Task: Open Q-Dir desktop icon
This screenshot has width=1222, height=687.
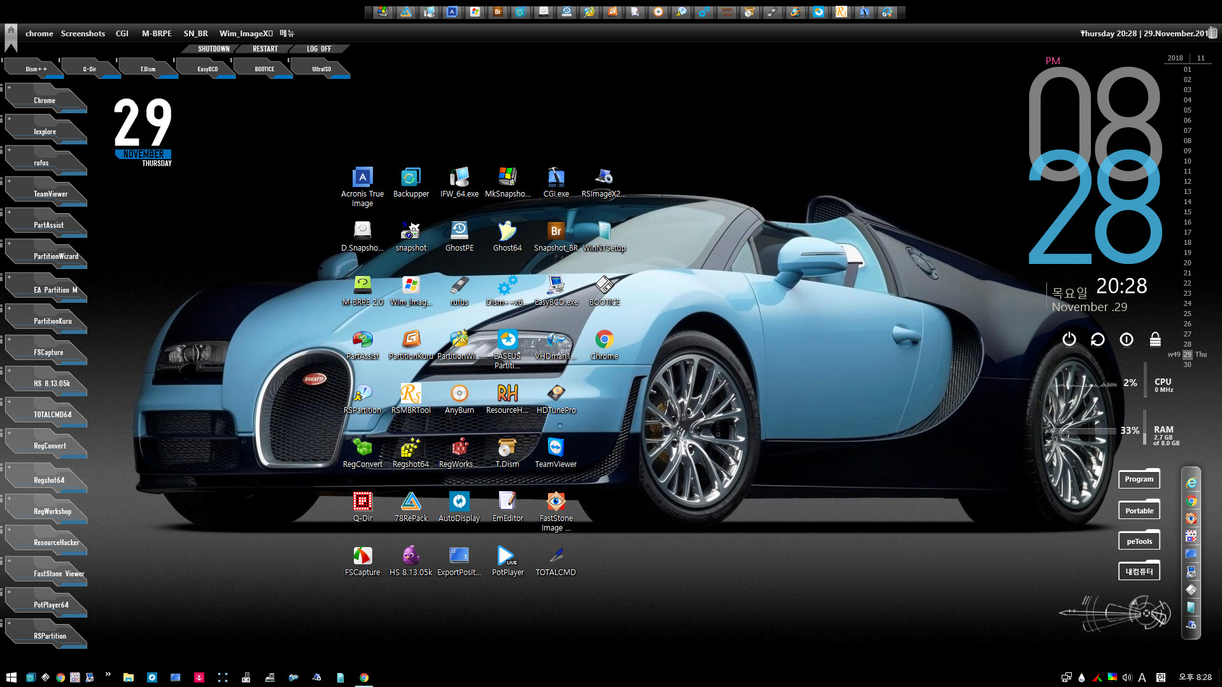Action: 362,506
